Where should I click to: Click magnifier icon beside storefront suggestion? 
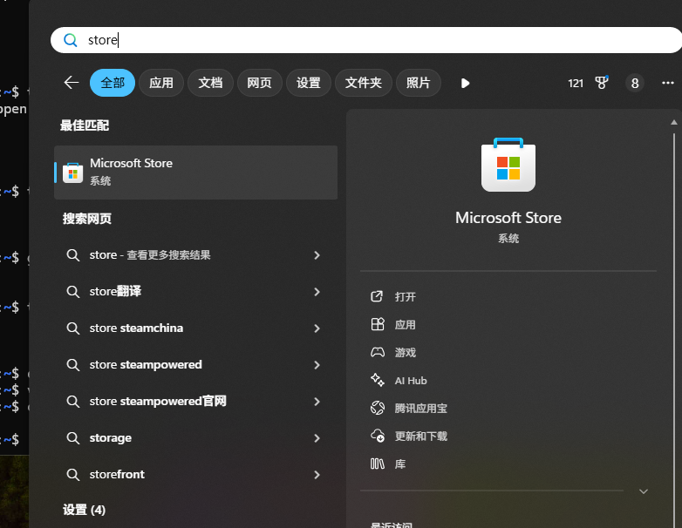coord(72,474)
